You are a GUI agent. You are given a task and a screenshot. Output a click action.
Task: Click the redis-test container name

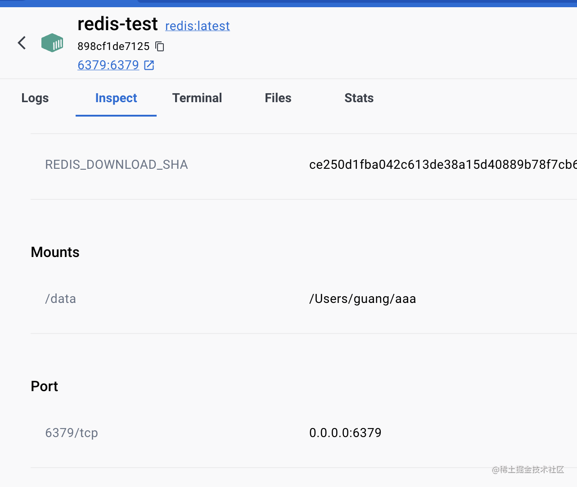click(117, 24)
